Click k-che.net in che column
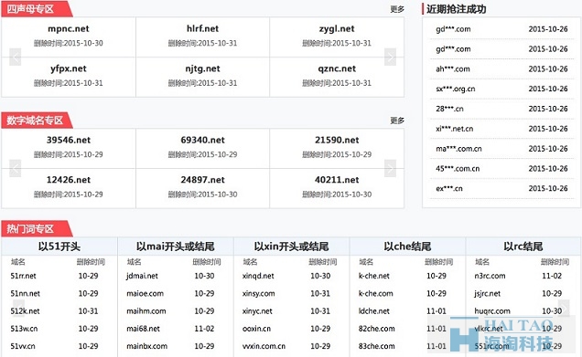 [x=374, y=276]
